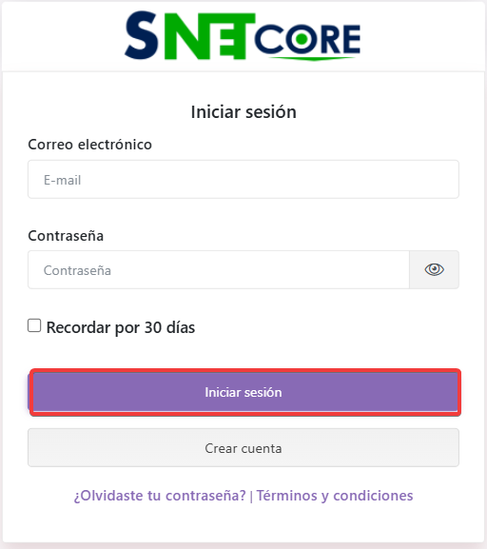
Task: Click the green NET part of logo
Action: coord(209,36)
